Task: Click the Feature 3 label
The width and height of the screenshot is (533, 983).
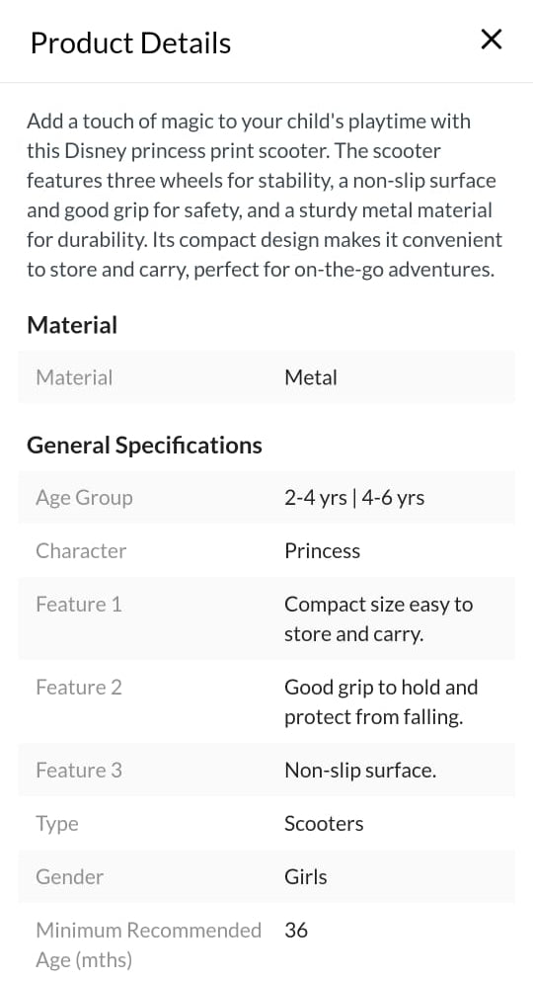Action: tap(78, 770)
